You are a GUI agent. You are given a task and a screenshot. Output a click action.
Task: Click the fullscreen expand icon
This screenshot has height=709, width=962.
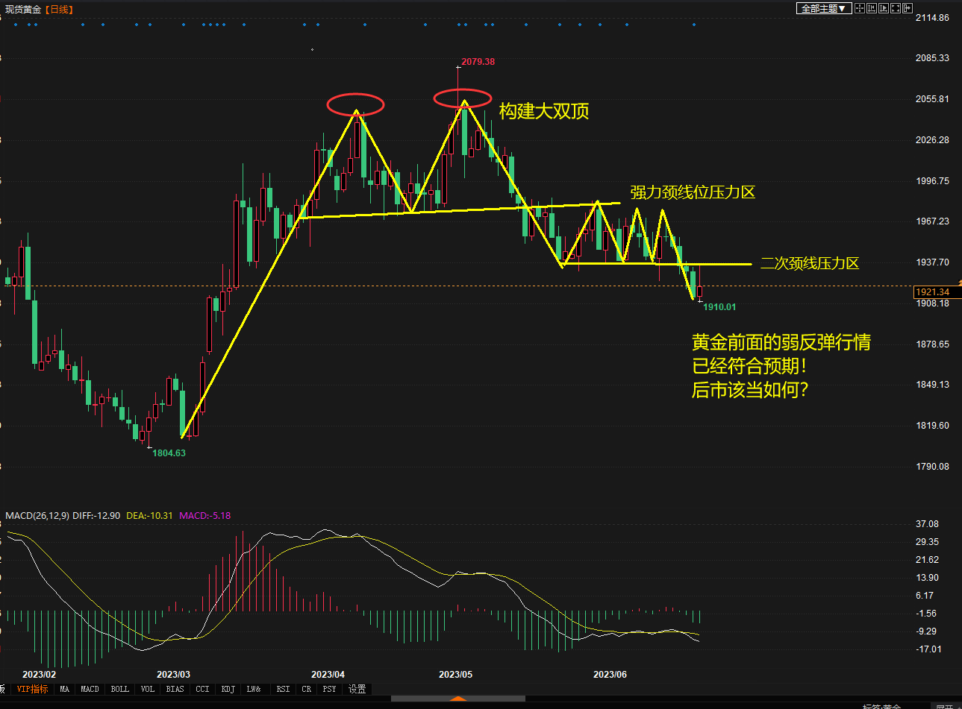(x=896, y=8)
